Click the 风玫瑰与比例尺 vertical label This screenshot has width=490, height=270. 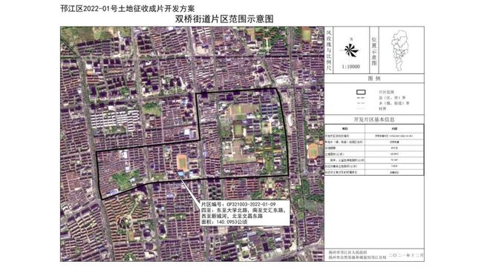coord(328,50)
